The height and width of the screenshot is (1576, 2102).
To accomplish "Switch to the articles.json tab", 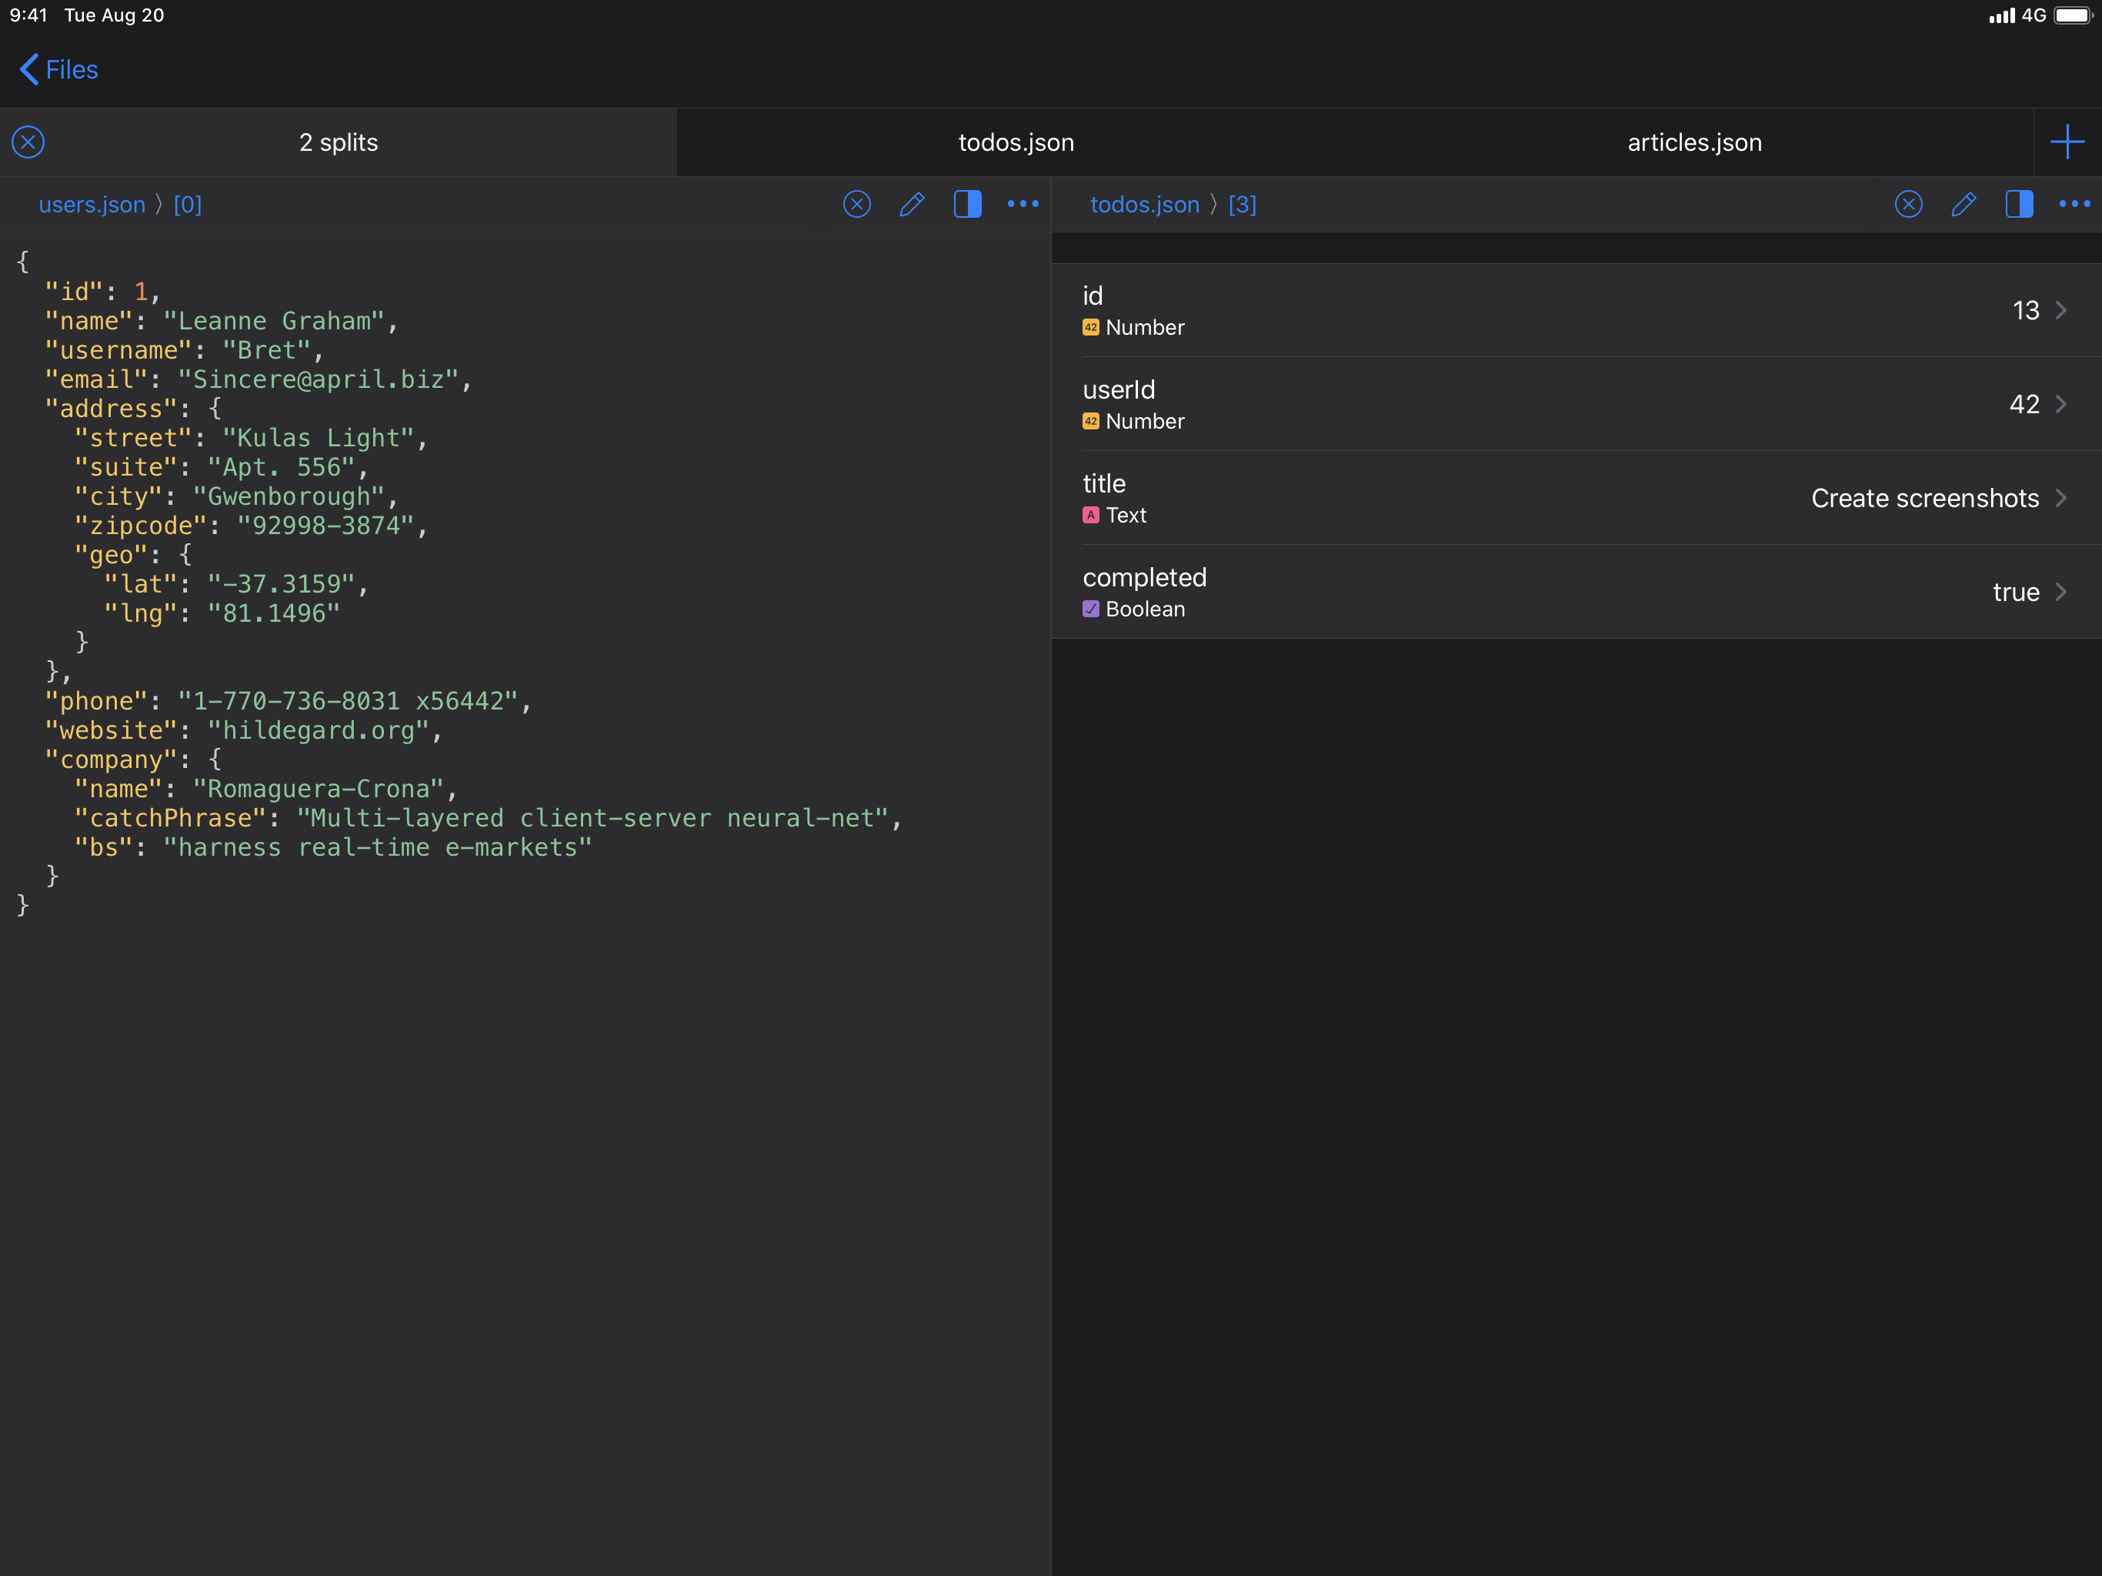I will (1694, 142).
